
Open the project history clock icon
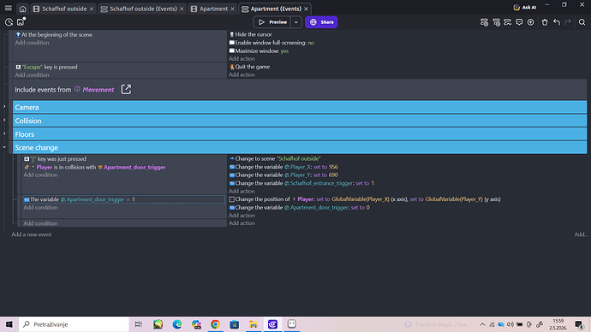point(9,22)
